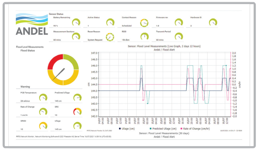Click the Hardware ID gauge icon
258x151 pixels.
click(x=213, y=22)
